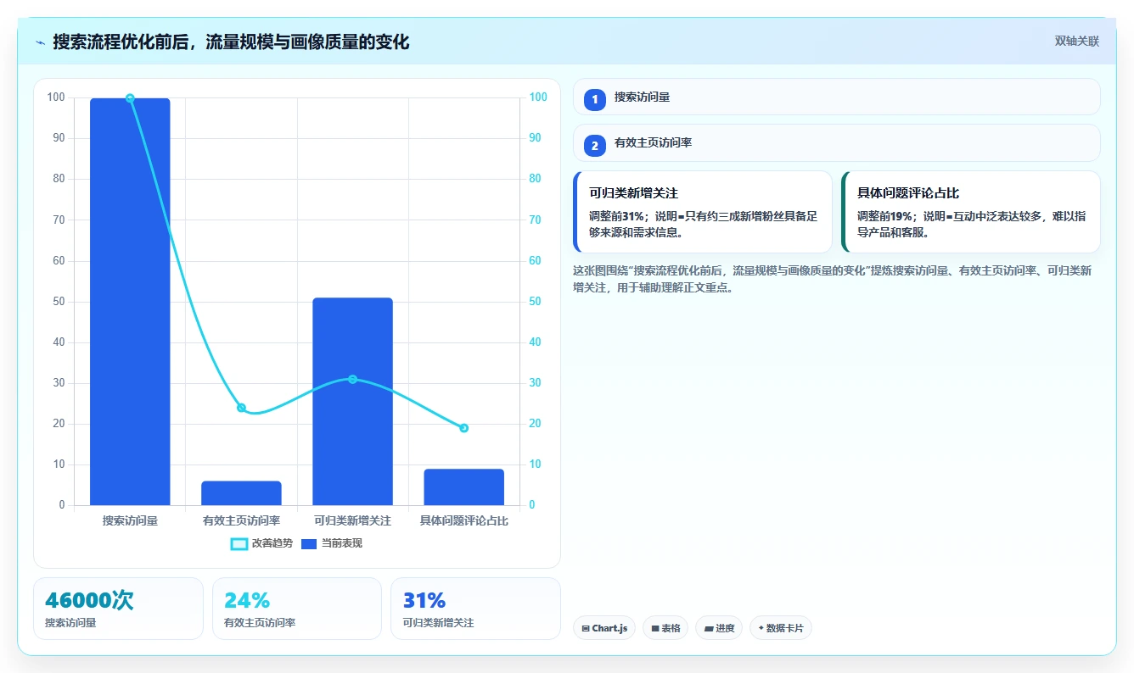Click the trend line point at value 100
This screenshot has width=1134, height=673.
[130, 98]
